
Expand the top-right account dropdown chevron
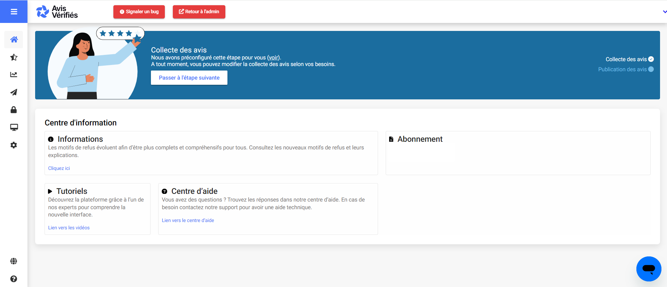664,12
